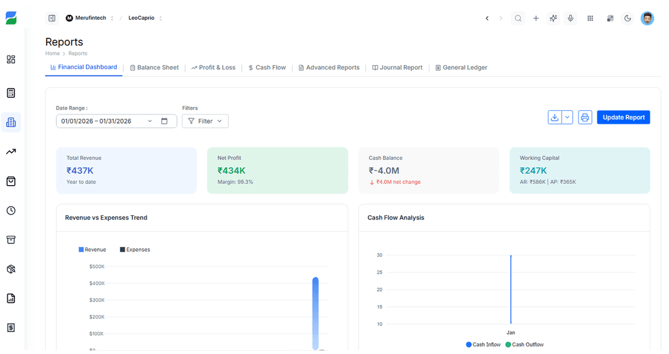Open the calculator icon in left sidebar
669x354 pixels.
point(11,93)
